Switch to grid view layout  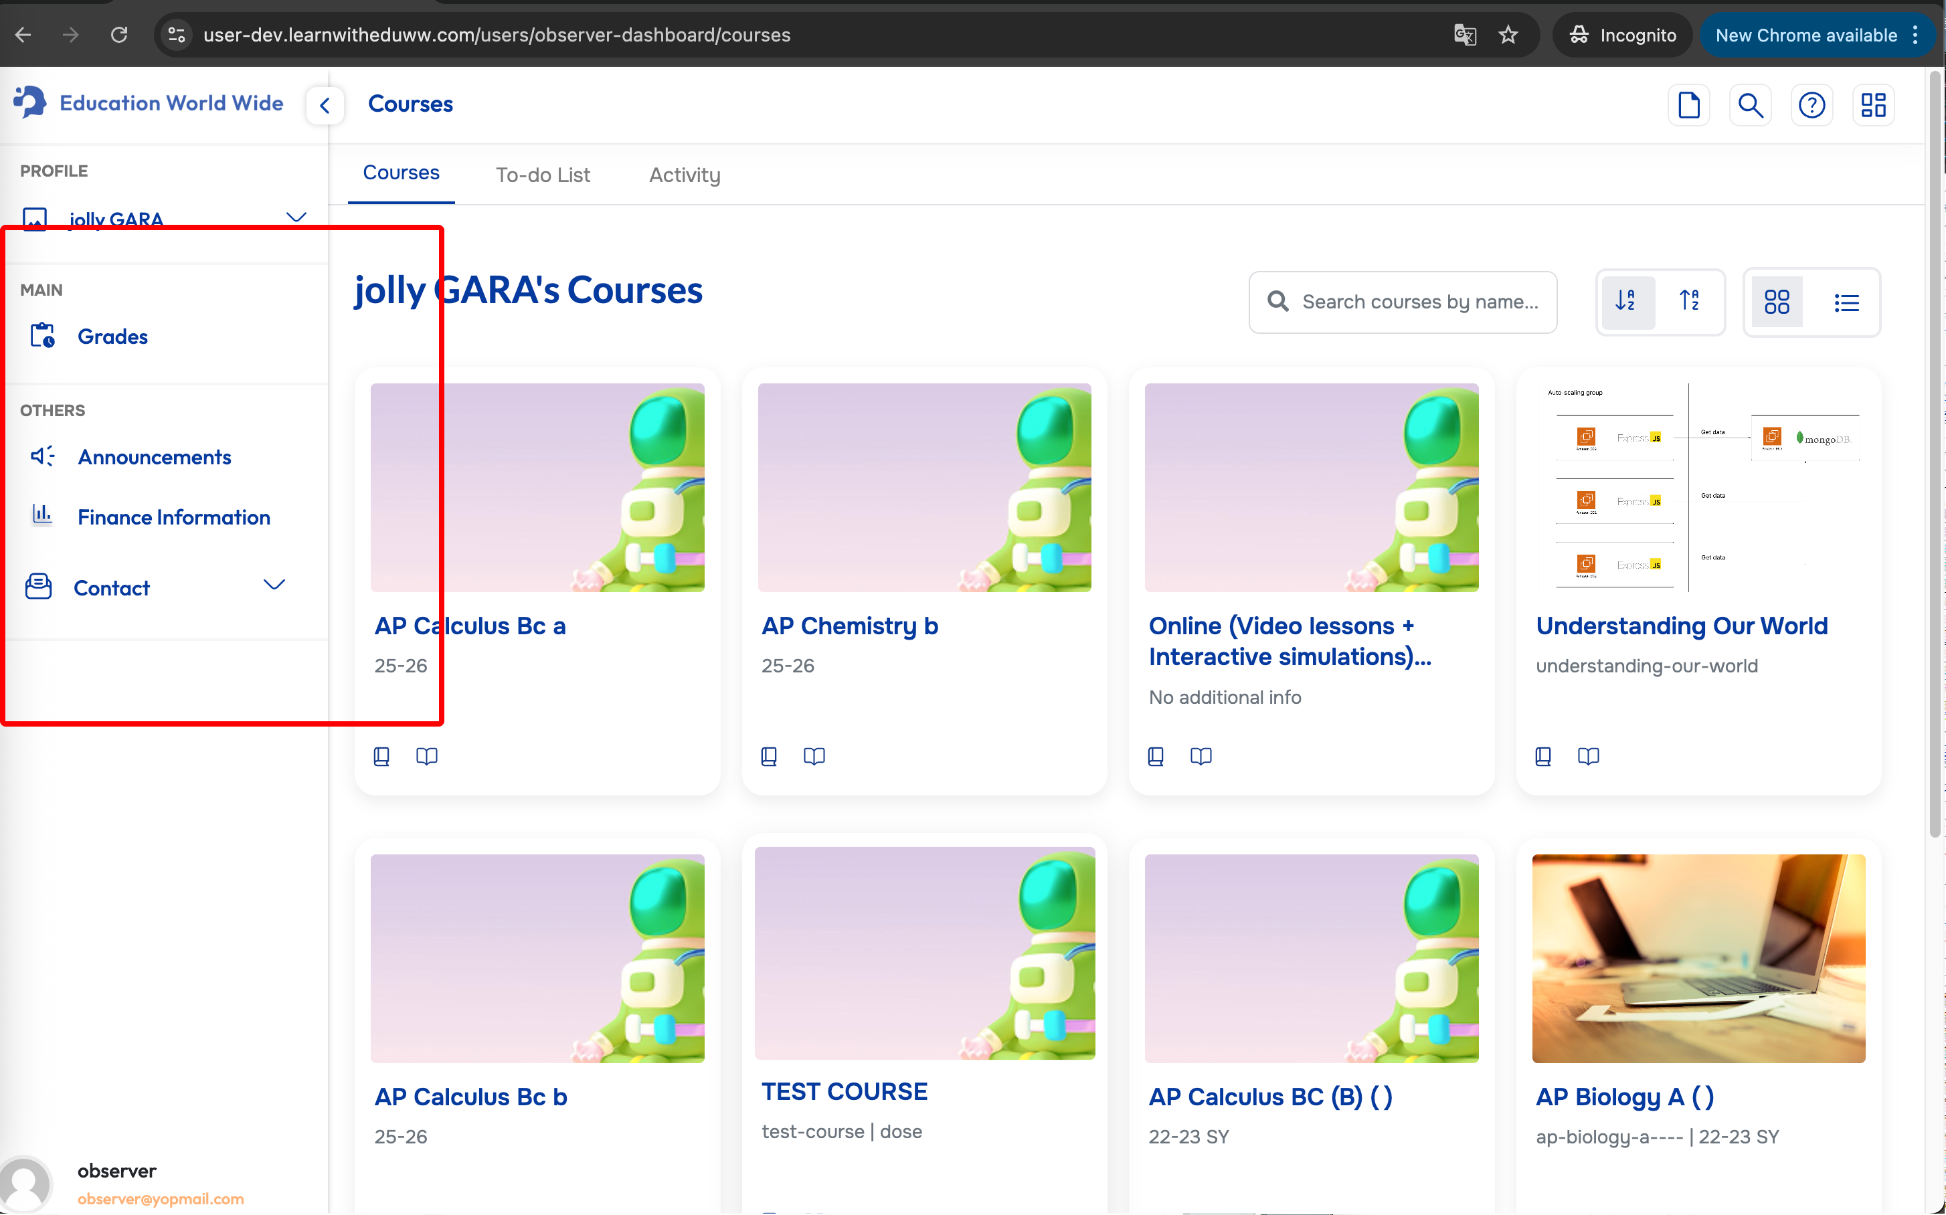1777,302
